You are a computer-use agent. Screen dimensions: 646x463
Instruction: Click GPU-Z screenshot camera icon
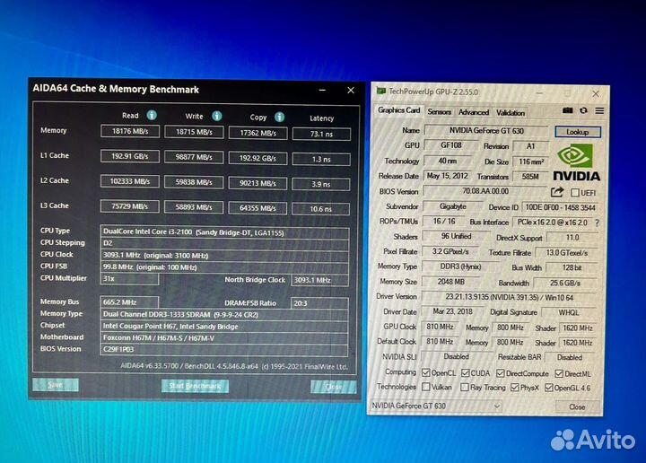point(568,110)
